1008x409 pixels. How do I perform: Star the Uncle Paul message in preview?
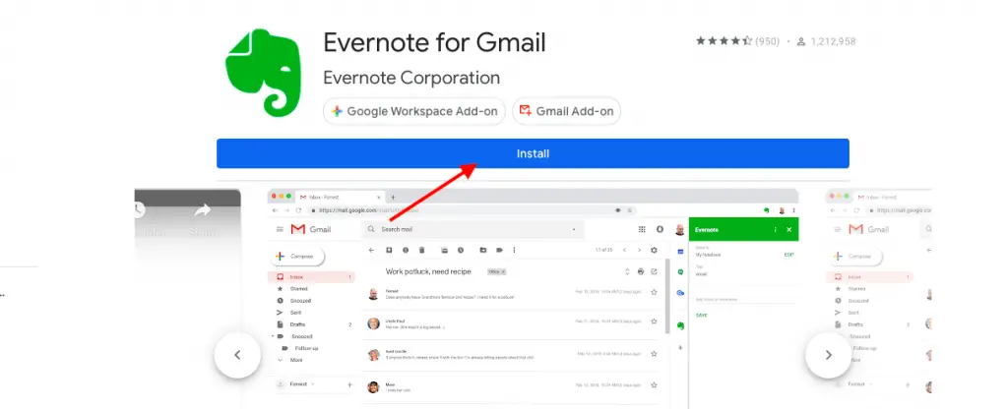(654, 321)
